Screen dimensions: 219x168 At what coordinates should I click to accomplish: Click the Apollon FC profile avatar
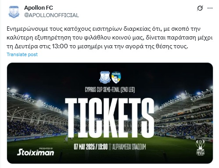click(x=14, y=12)
